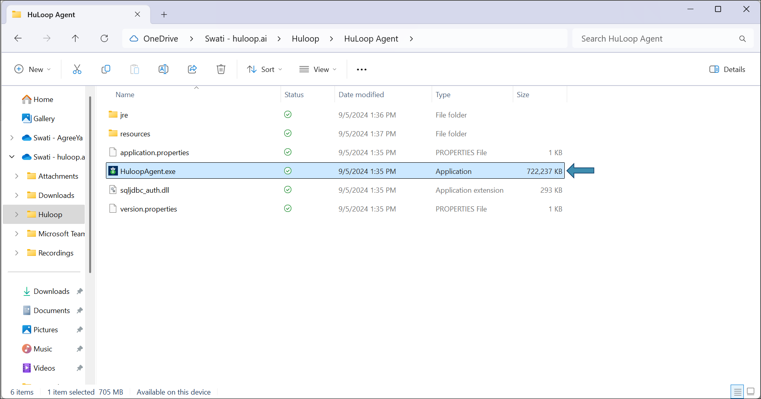Click the Cut scissors icon
Screen dimensions: 761x399
point(77,69)
